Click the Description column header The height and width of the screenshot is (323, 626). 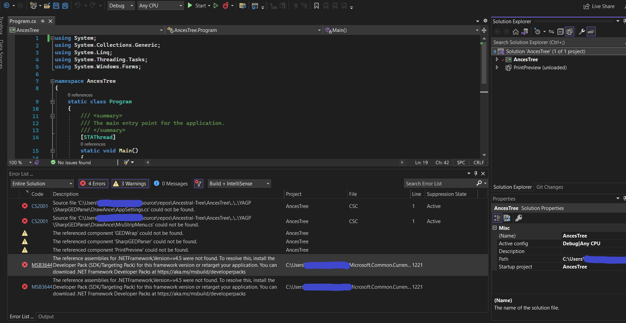(x=66, y=194)
